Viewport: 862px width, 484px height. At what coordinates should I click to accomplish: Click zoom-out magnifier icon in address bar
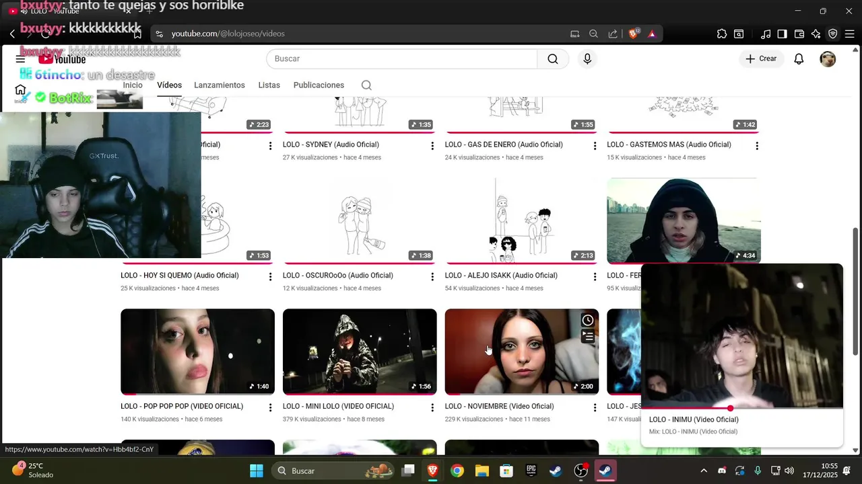pyautogui.click(x=593, y=34)
